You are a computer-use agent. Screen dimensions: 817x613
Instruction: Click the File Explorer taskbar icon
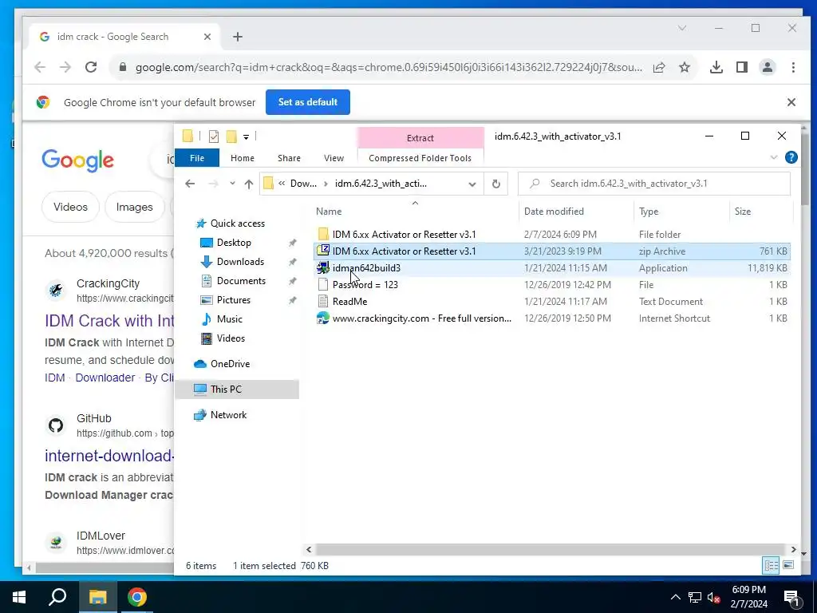(97, 597)
